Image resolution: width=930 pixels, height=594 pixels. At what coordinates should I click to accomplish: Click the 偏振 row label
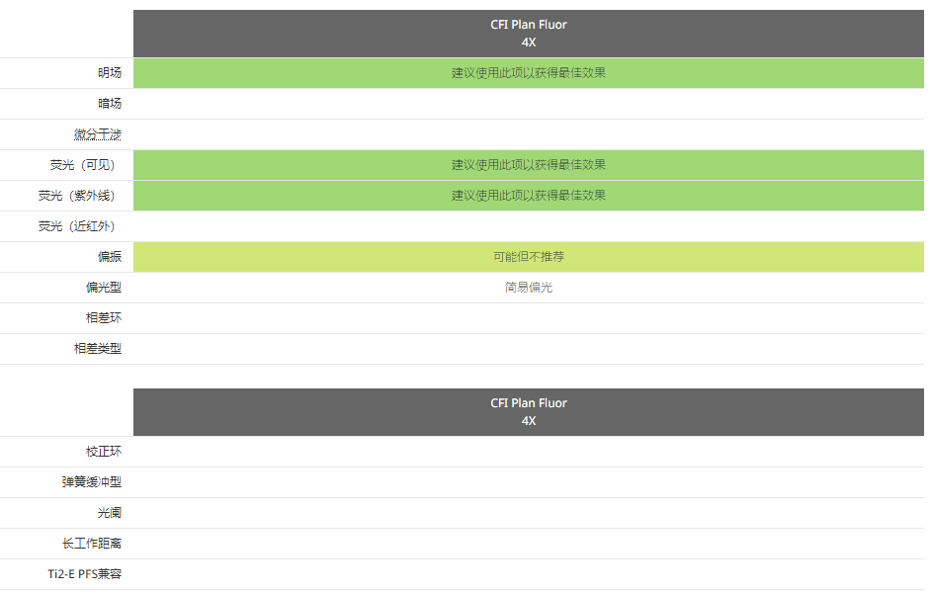[110, 257]
